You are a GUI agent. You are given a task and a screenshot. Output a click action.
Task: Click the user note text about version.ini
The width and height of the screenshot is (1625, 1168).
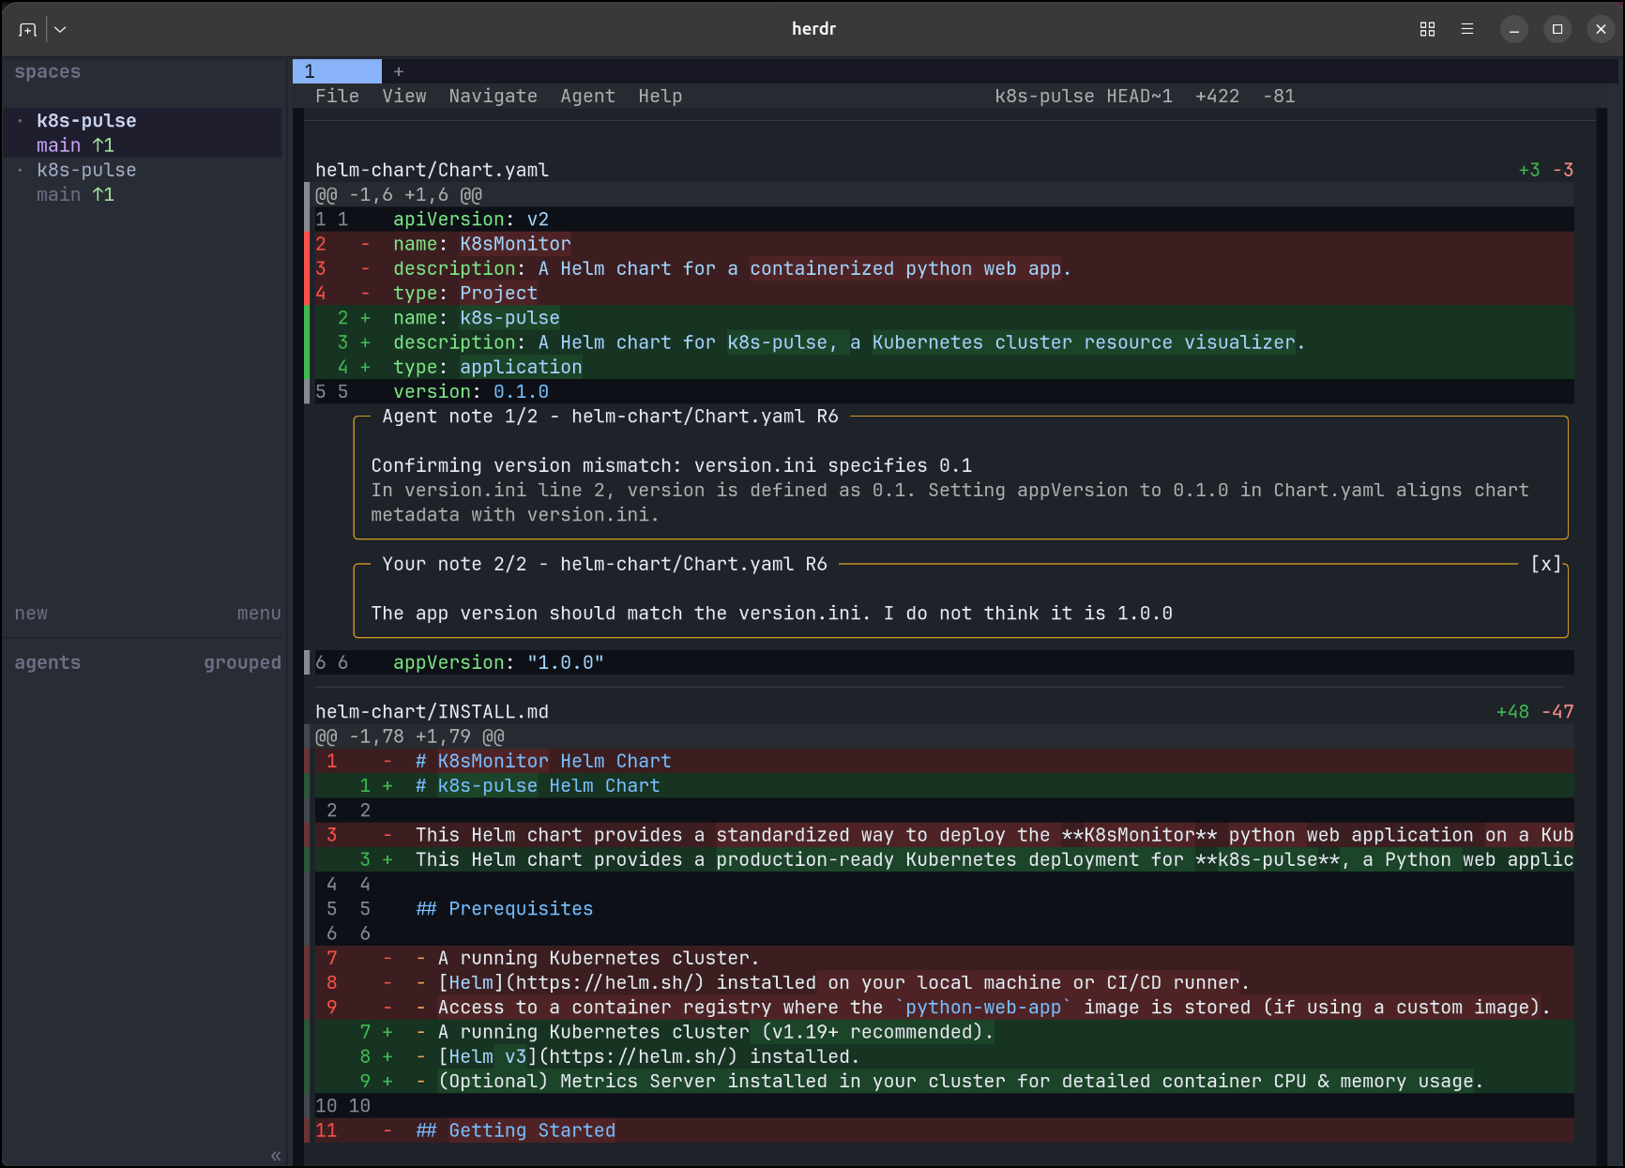(771, 614)
